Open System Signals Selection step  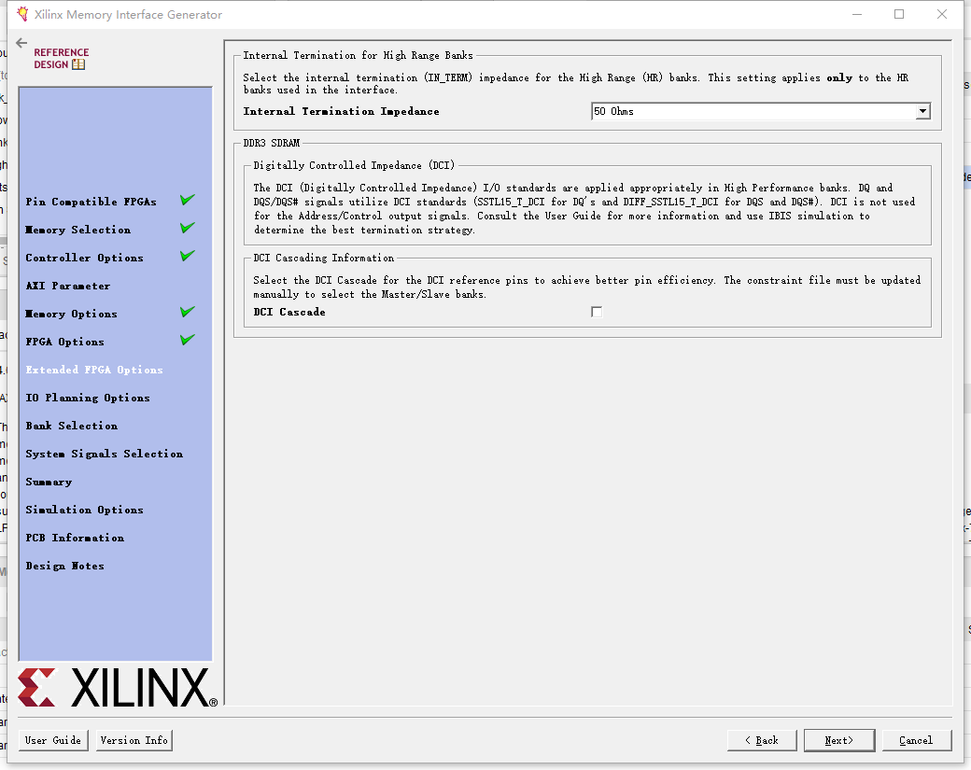(104, 454)
